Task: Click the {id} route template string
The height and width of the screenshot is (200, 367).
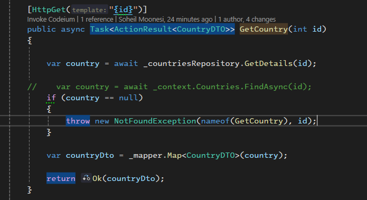Action: pos(124,10)
